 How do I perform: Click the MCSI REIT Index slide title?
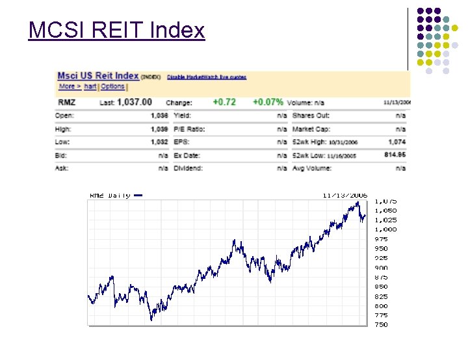tap(117, 30)
